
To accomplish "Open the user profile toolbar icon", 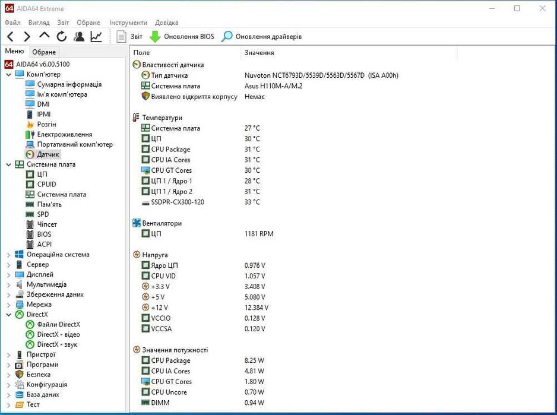I will (x=79, y=36).
